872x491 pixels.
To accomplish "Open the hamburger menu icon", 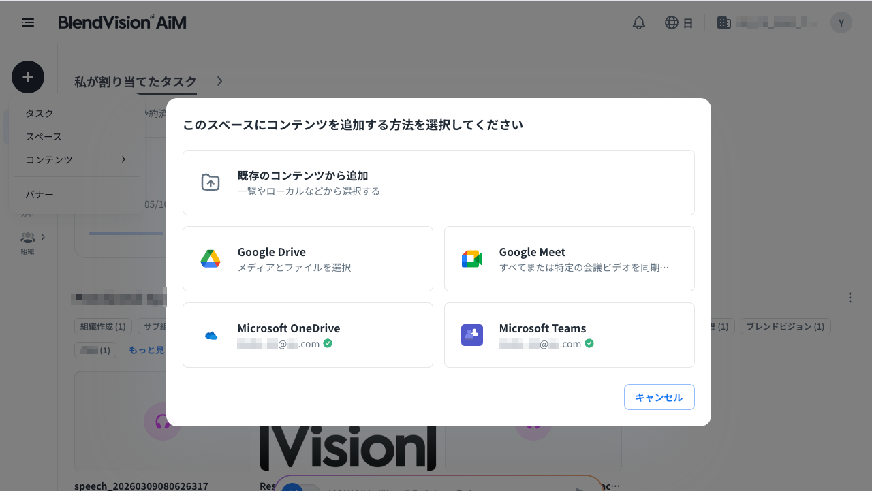I will click(x=28, y=22).
